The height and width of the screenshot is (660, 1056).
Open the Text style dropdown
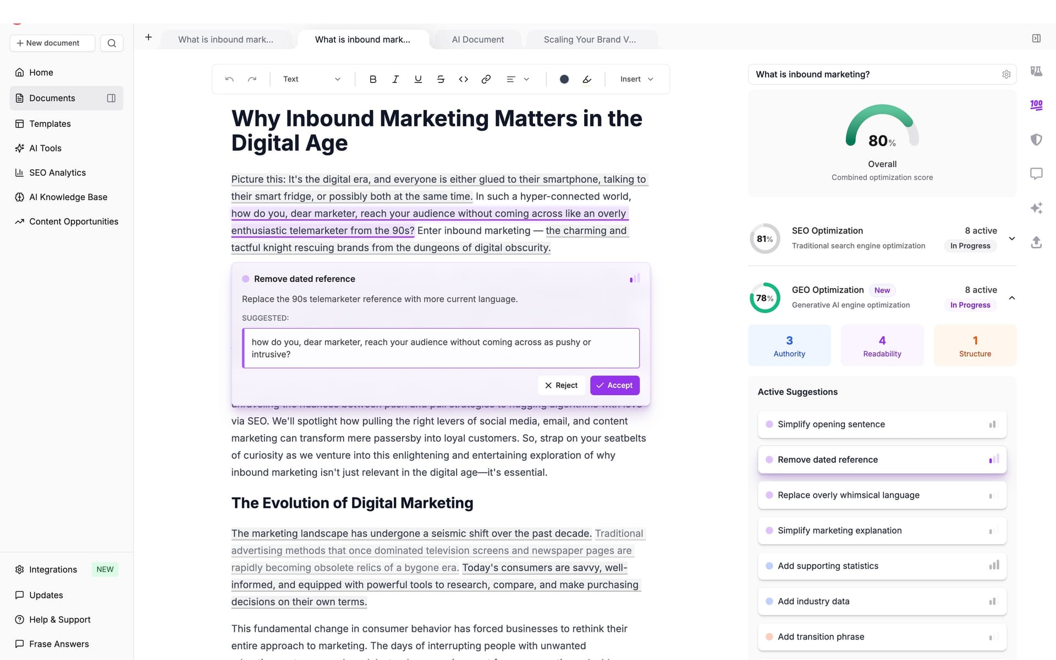[311, 79]
